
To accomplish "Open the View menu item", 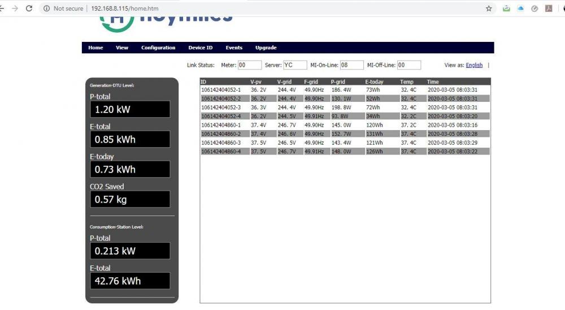I will (122, 48).
